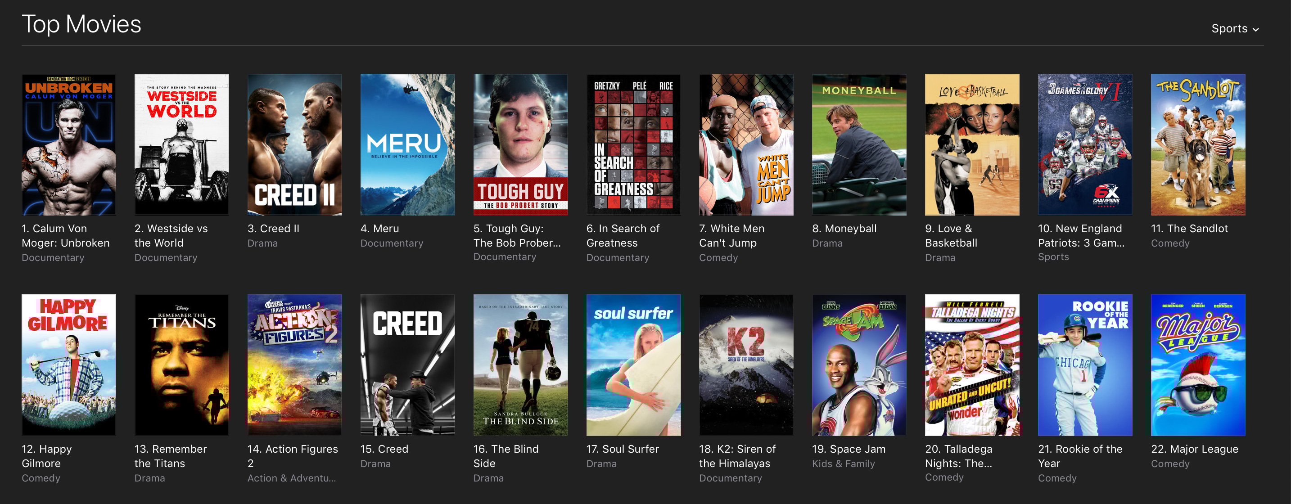Viewport: 1291px width, 504px height.
Task: Click the '15. Creed' title link
Action: [x=384, y=449]
